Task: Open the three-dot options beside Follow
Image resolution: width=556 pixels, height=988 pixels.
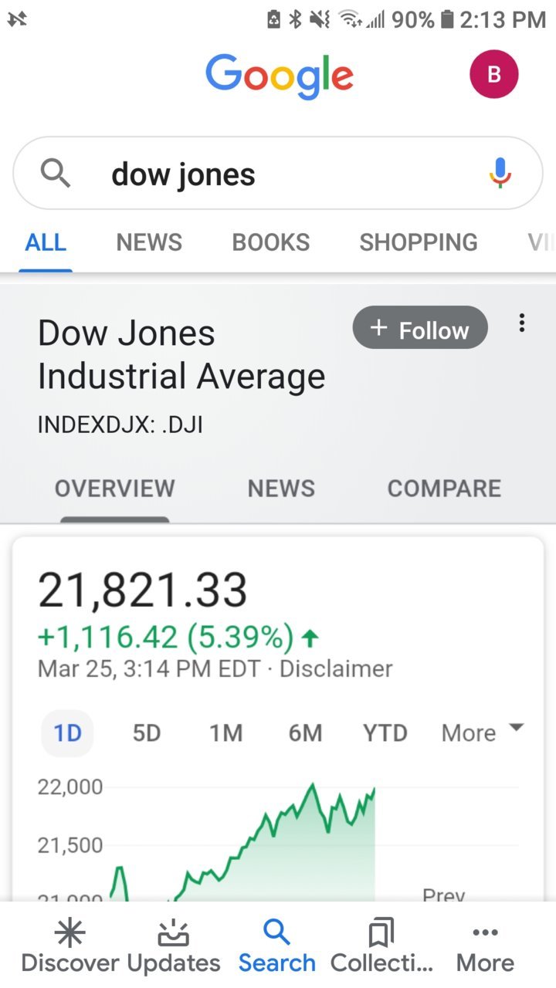Action: click(x=522, y=323)
